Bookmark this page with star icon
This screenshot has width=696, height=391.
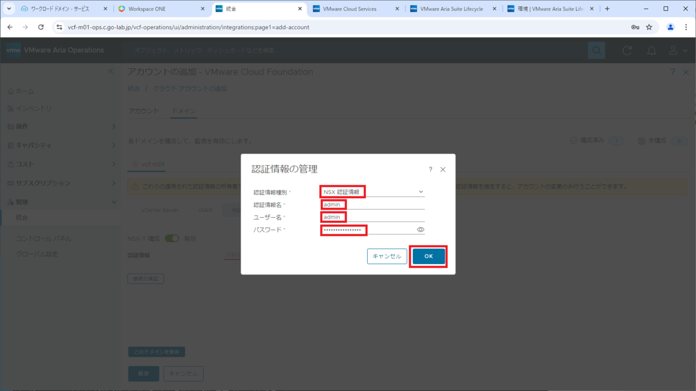(650, 27)
